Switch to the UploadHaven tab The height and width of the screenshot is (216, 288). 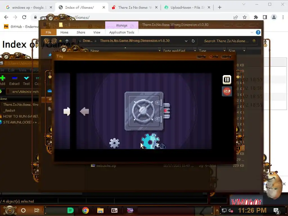[187, 7]
